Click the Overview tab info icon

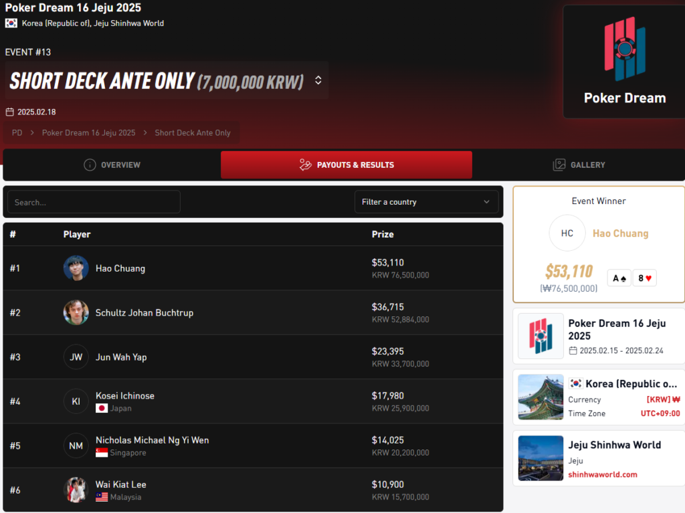(x=90, y=165)
